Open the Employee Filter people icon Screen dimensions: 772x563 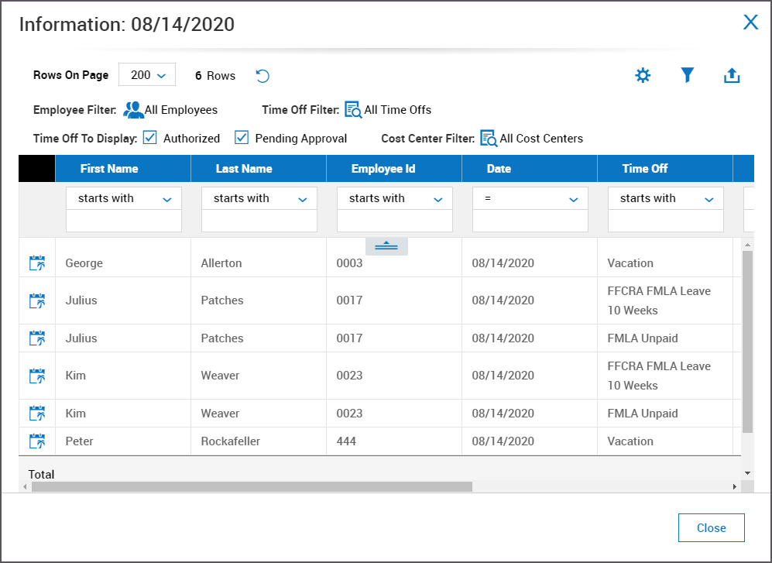coord(133,110)
